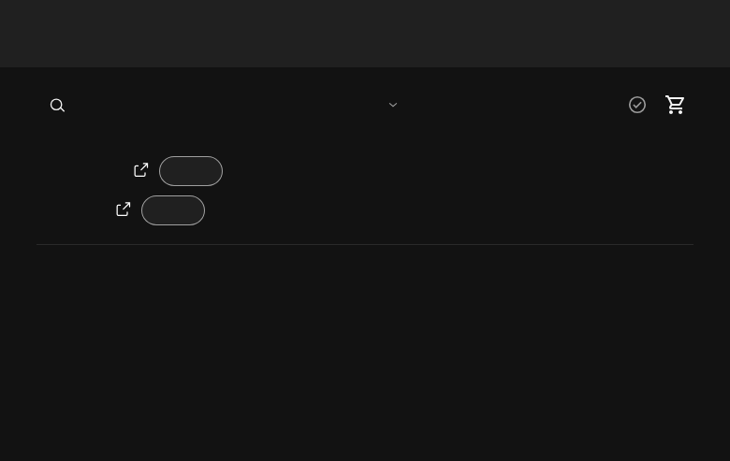Image resolution: width=730 pixels, height=461 pixels.
Task: Select the first rounded outline button
Action: click(191, 171)
